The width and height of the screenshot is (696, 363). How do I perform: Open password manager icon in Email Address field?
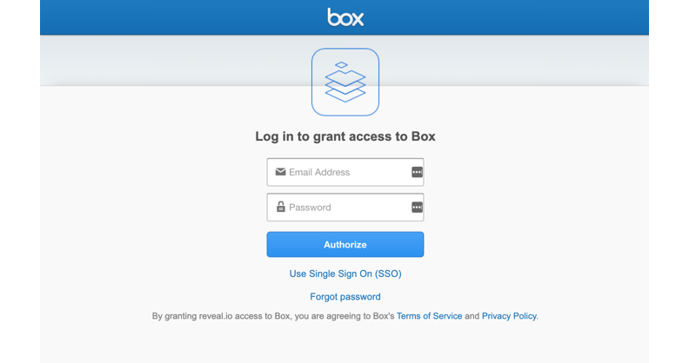(417, 172)
